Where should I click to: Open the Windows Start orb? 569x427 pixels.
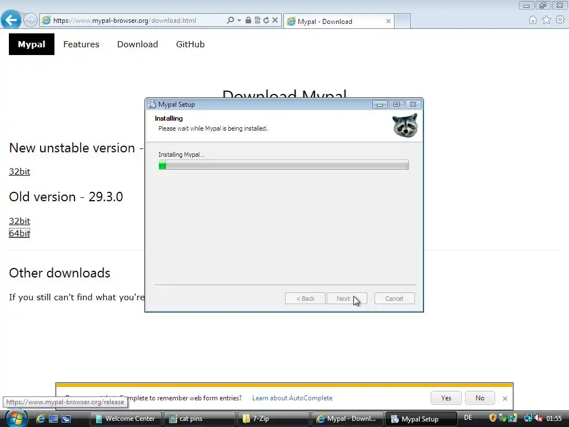(x=16, y=418)
